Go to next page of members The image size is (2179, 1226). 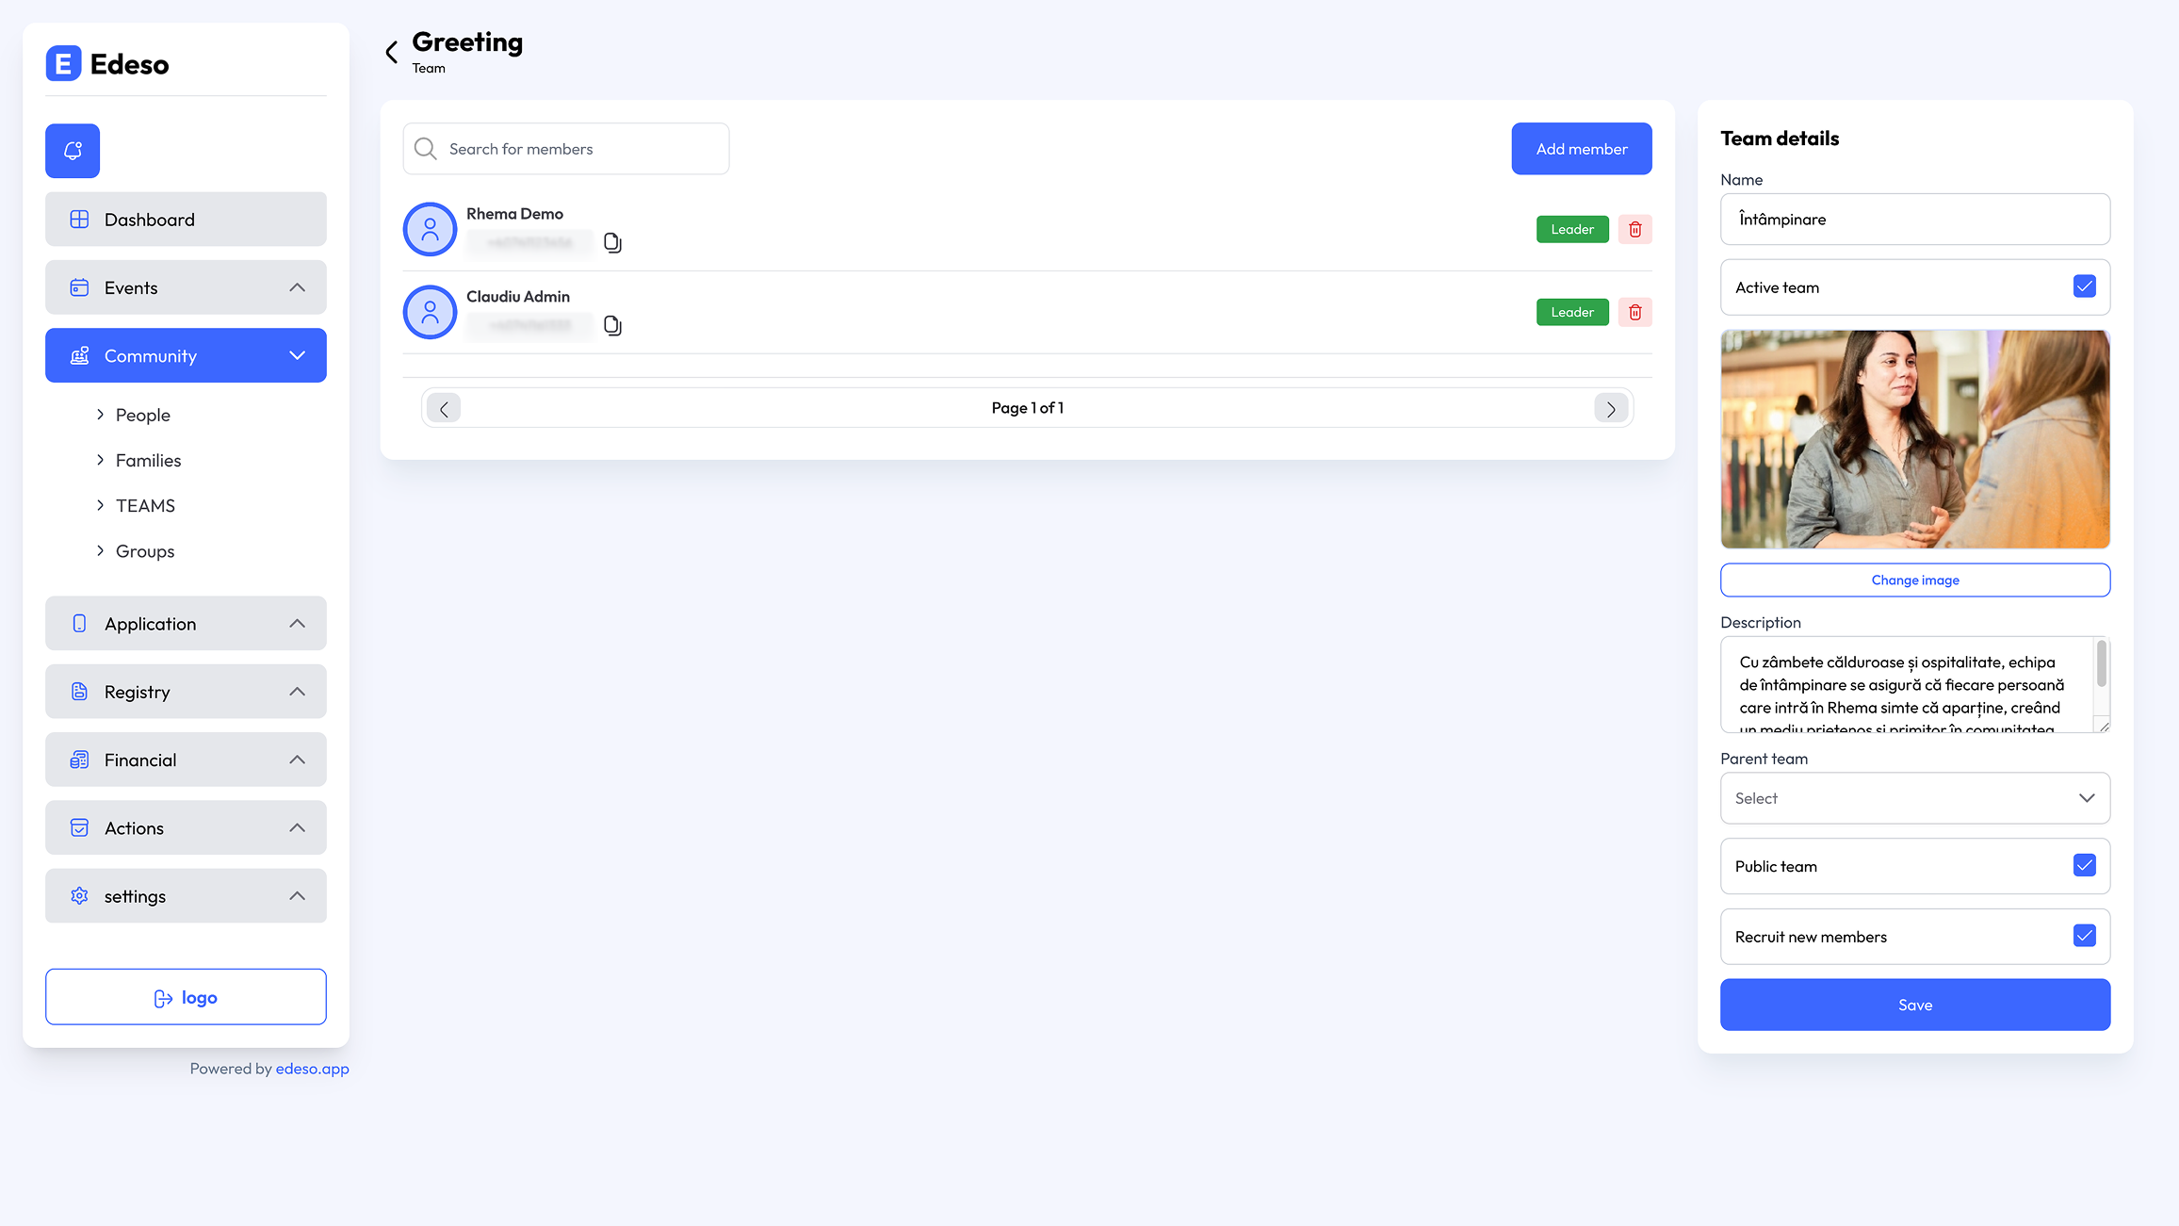[x=1610, y=408]
